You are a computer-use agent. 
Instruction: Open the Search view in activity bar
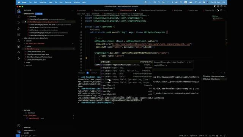pyautogui.click(x=19, y=17)
